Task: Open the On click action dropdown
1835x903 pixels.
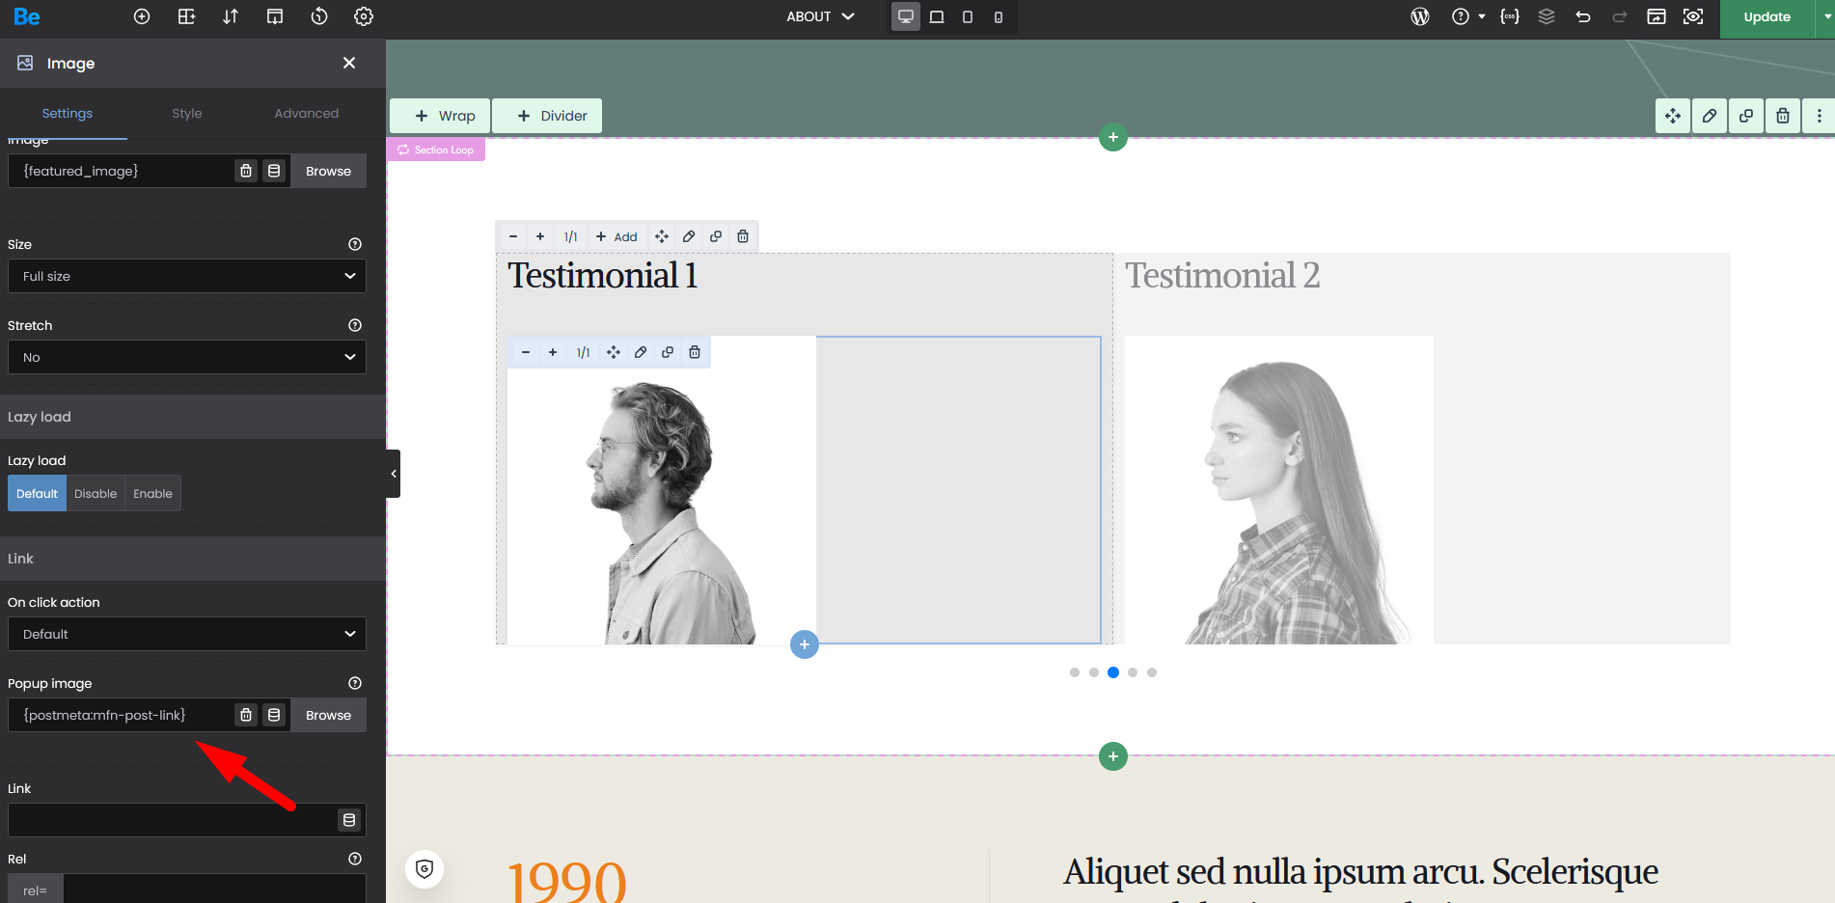Action: pyautogui.click(x=187, y=634)
